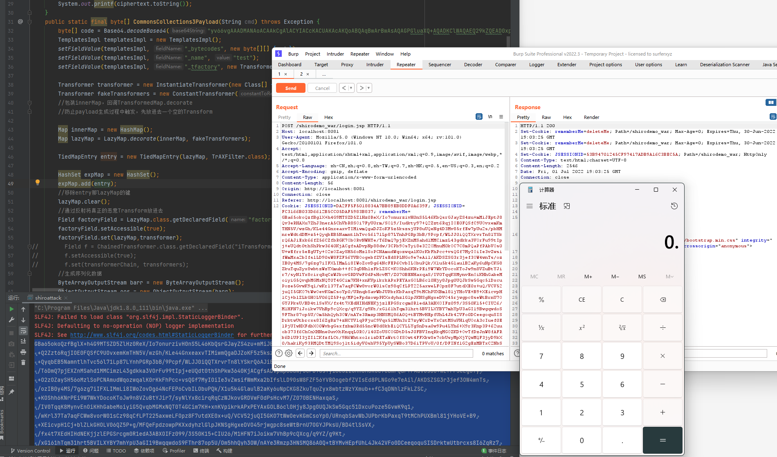Open calculator history icon
This screenshot has height=457, width=777.
pos(674,206)
